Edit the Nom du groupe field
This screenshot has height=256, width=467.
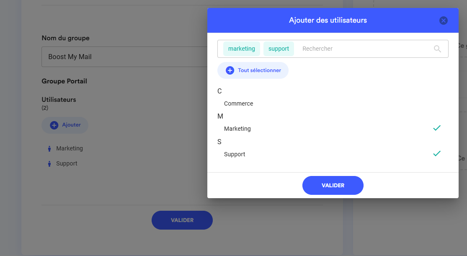click(126, 57)
